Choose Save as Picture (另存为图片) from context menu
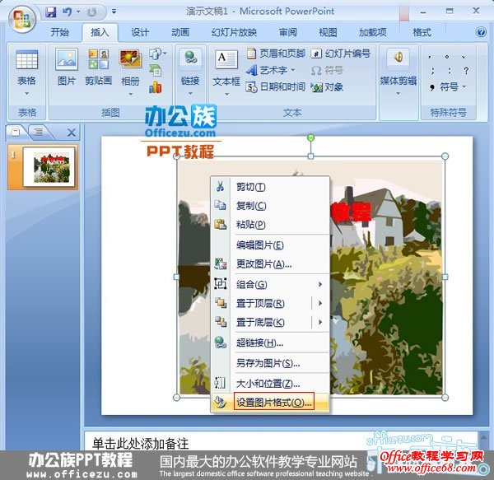 click(269, 362)
